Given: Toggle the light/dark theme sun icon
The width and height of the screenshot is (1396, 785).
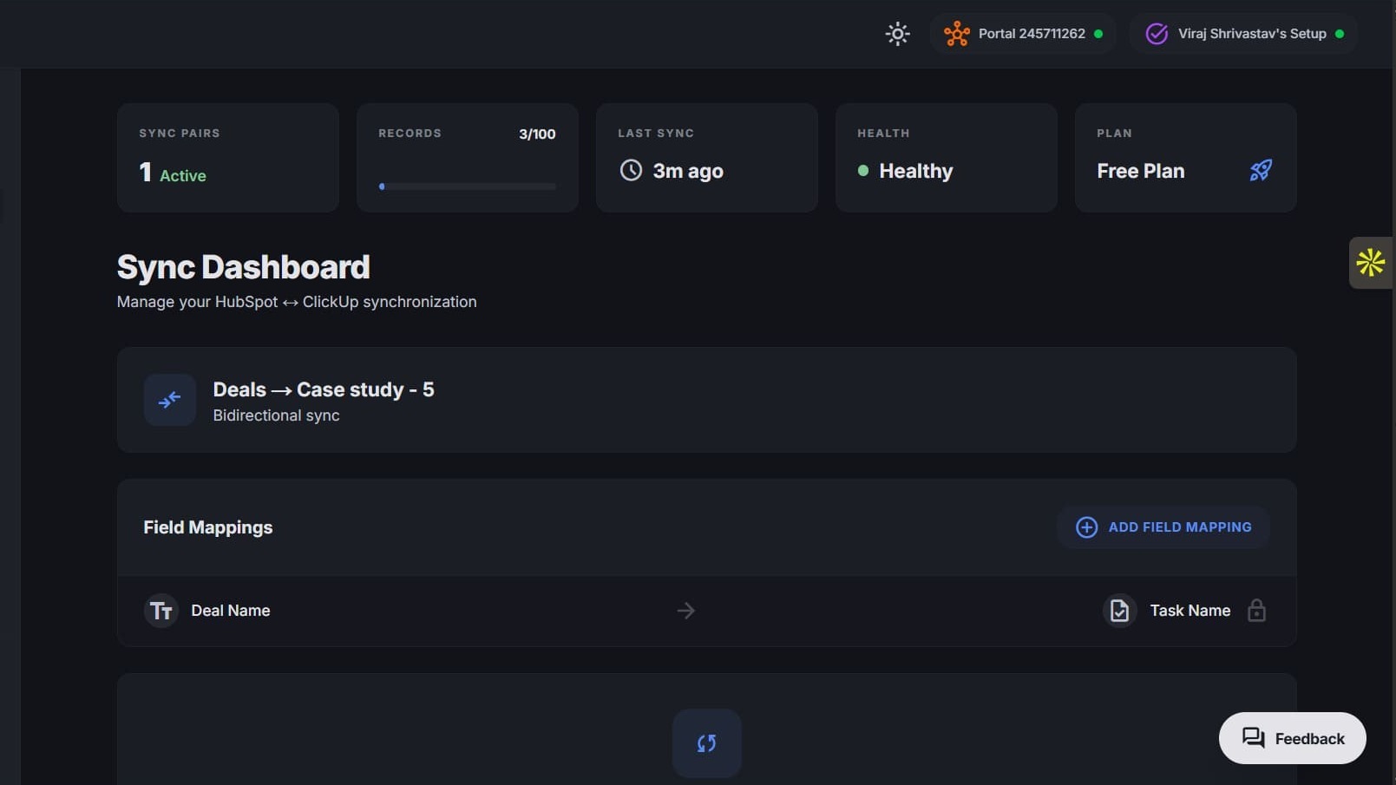Looking at the screenshot, I should click(x=897, y=34).
